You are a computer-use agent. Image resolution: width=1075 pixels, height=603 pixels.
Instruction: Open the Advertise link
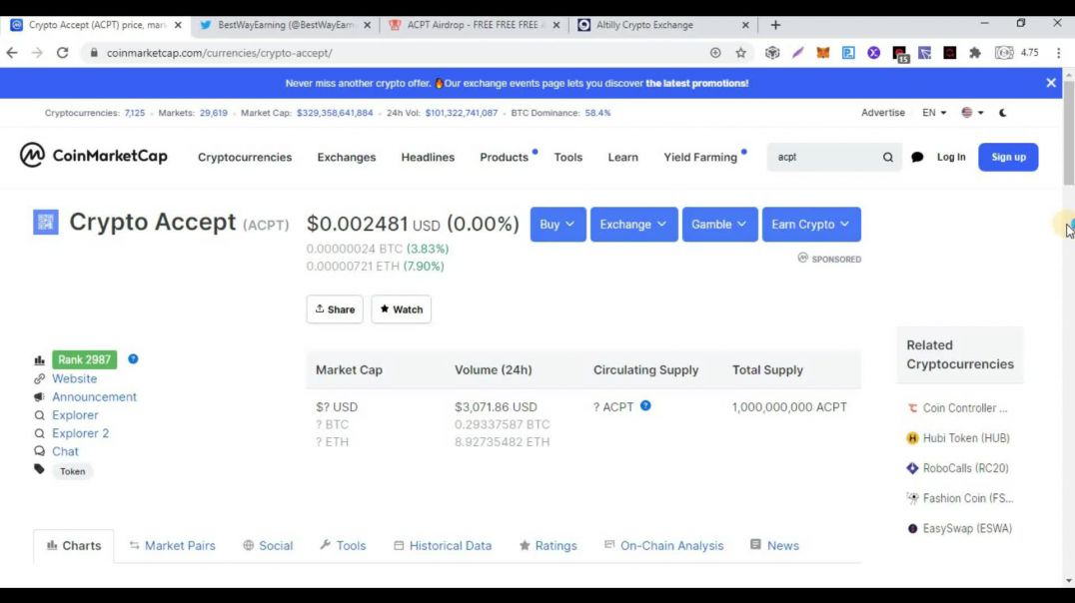point(883,113)
